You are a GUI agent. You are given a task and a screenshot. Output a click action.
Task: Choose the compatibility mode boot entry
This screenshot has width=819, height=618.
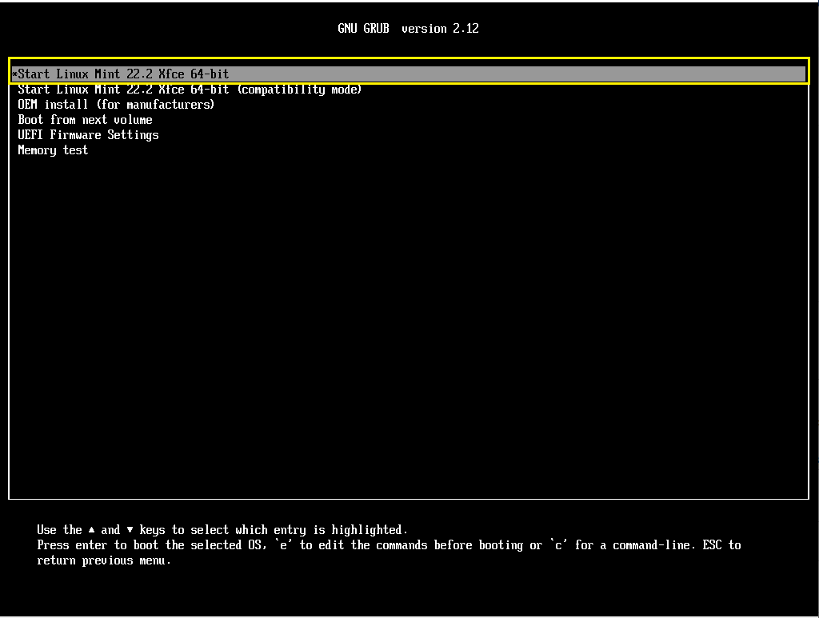pyautogui.click(x=190, y=89)
